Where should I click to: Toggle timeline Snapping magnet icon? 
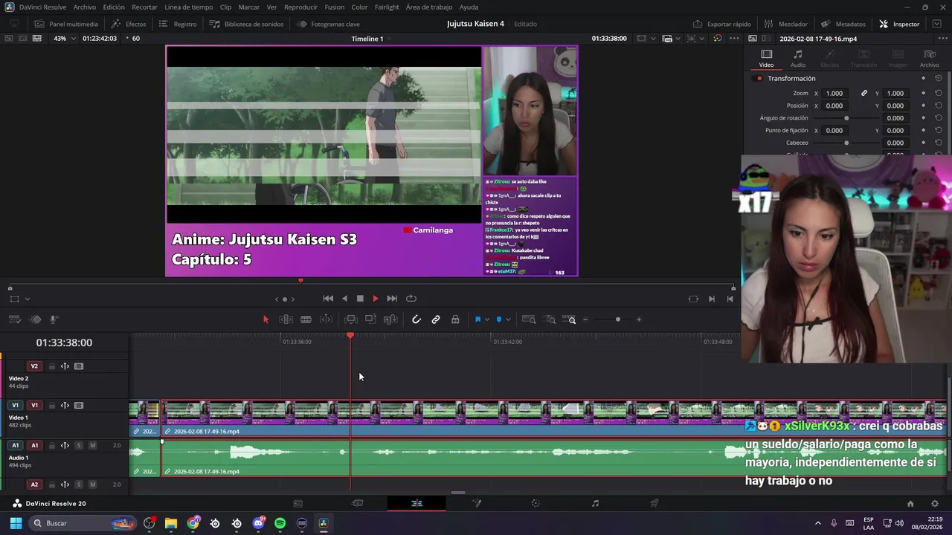tap(416, 320)
